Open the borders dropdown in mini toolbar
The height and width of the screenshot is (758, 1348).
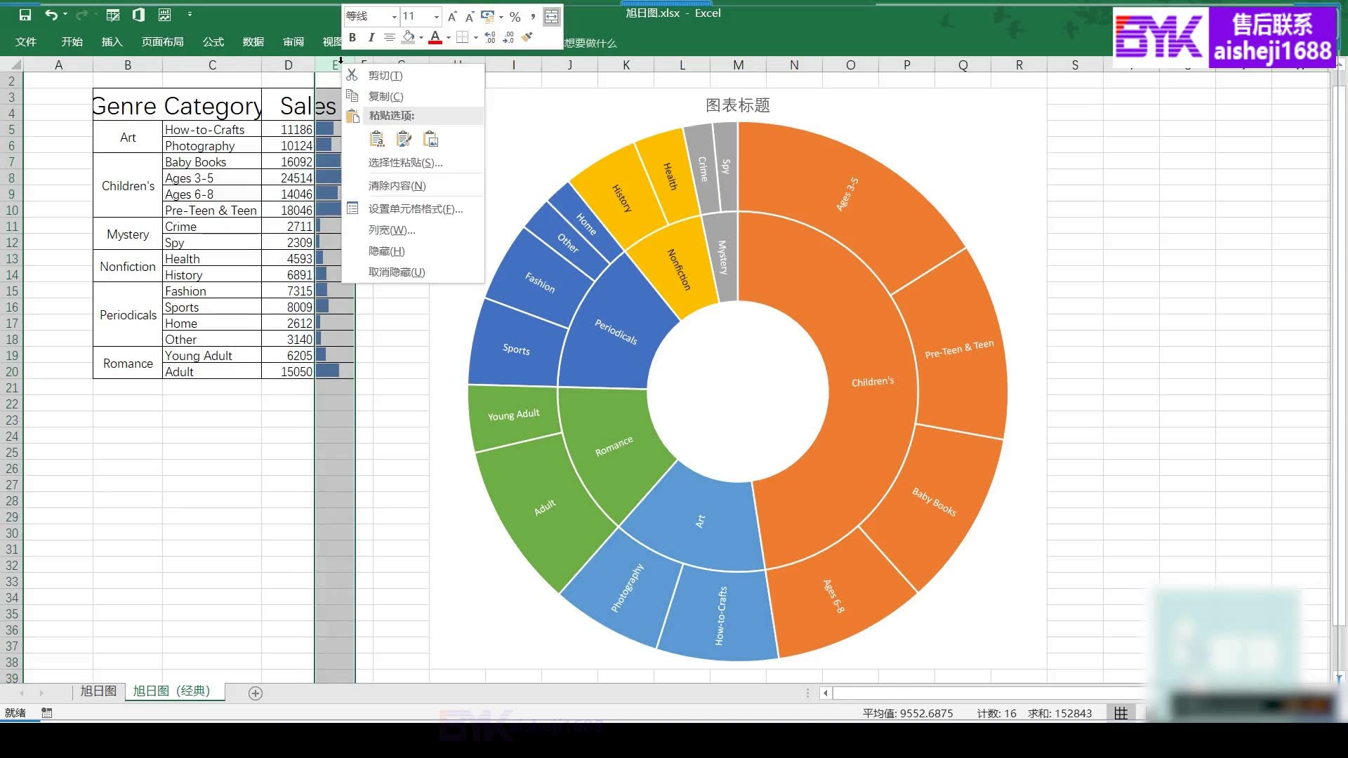(x=476, y=37)
